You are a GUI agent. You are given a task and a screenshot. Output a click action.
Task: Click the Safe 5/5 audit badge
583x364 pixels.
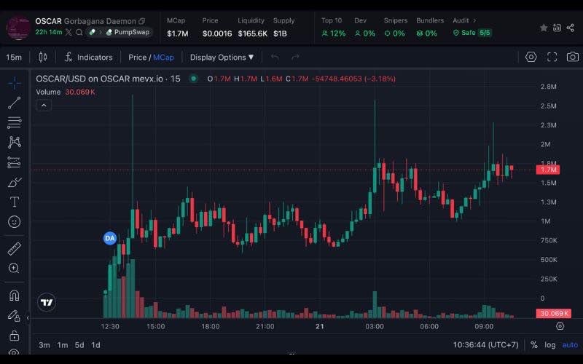[472, 33]
